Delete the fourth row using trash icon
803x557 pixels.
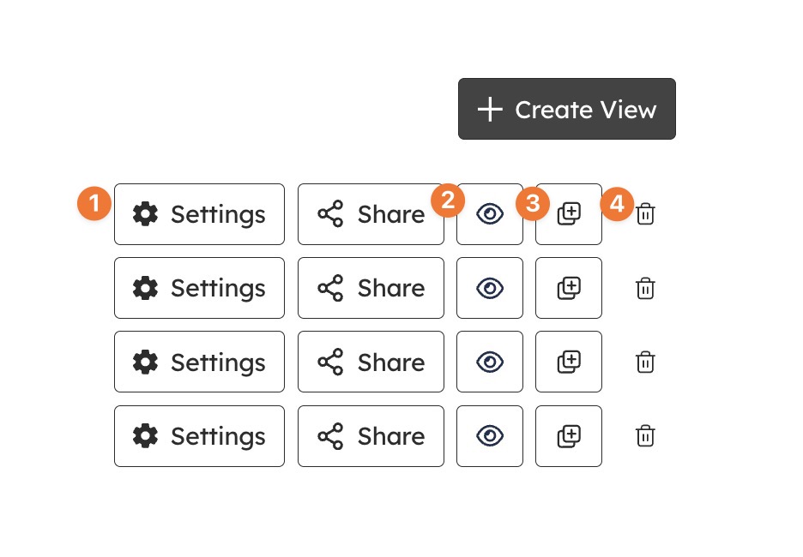coord(645,436)
